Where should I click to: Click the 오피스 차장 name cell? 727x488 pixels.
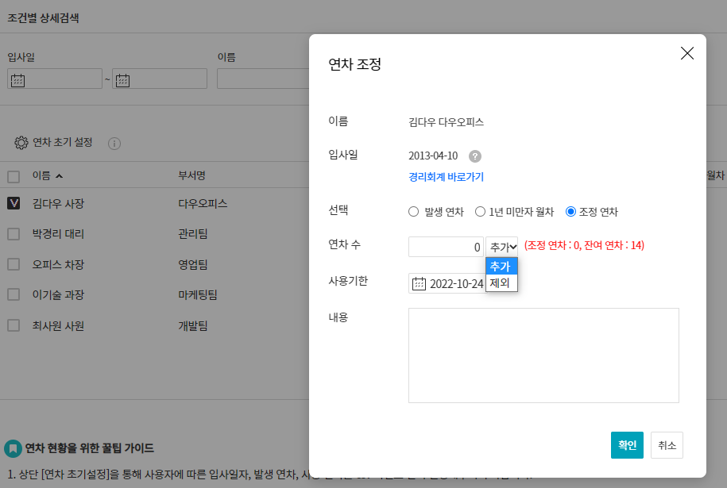click(58, 264)
